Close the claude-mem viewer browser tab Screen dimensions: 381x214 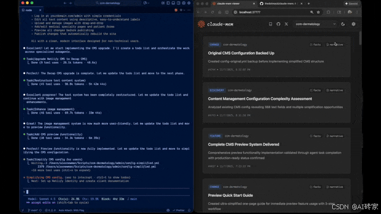254,4
